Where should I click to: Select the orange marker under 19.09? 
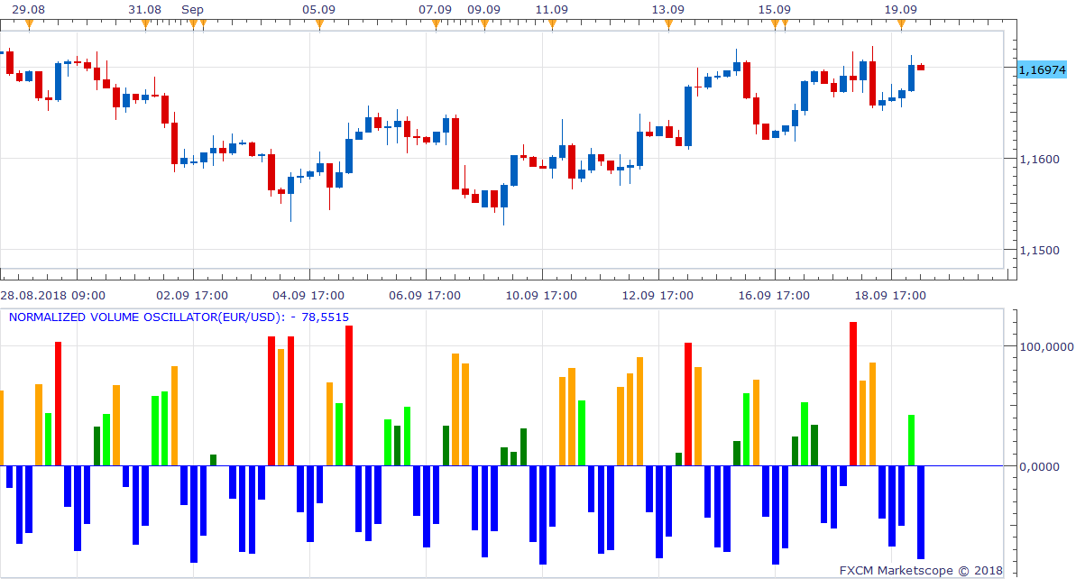[902, 24]
